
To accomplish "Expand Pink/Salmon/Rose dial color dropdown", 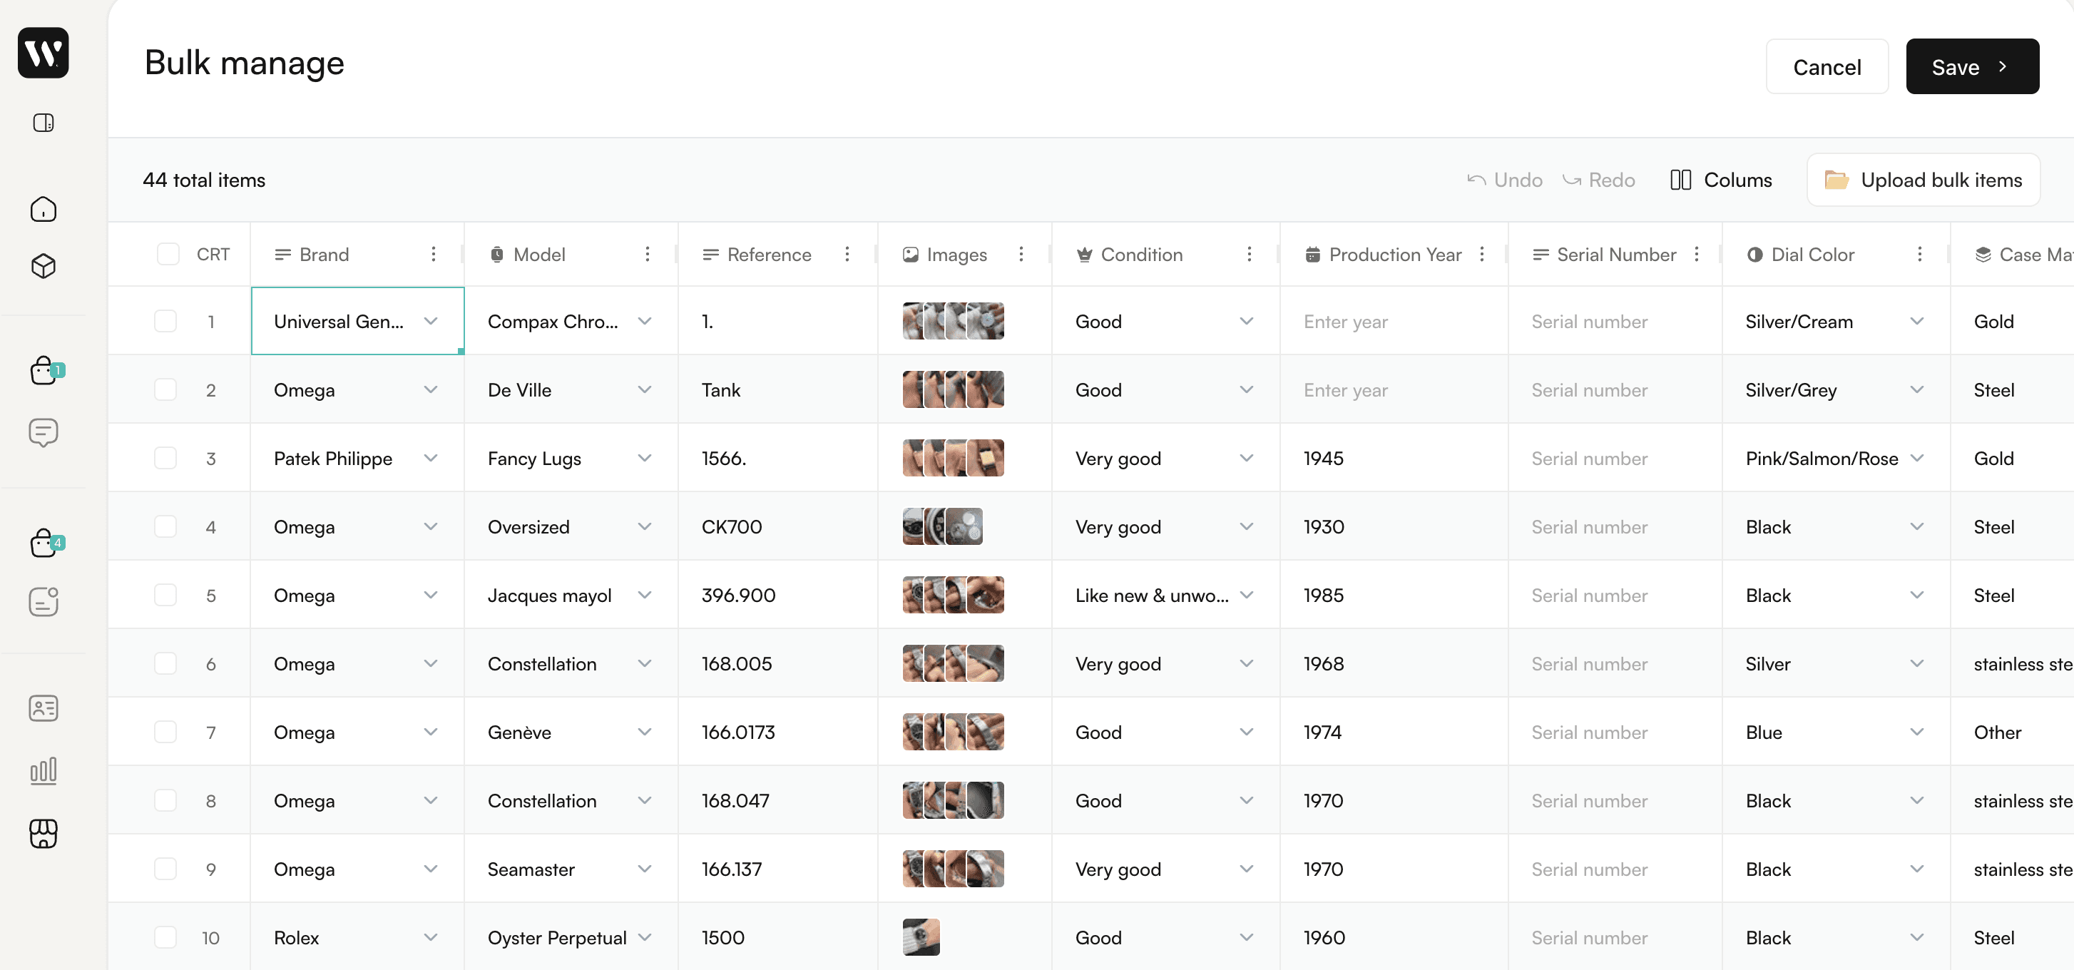I will coord(1917,458).
